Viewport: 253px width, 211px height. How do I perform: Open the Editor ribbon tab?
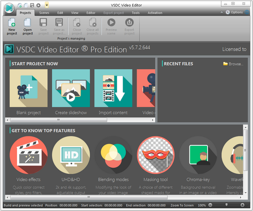tap(91, 13)
